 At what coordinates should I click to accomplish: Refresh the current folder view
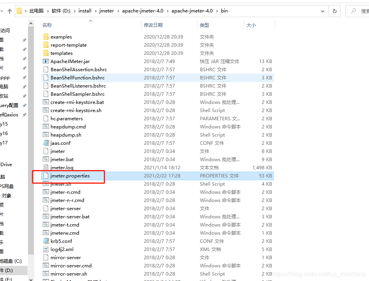(334, 11)
